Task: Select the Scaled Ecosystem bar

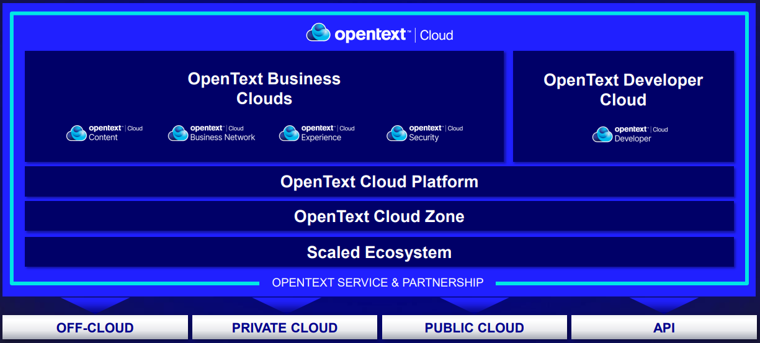Action: (x=379, y=252)
